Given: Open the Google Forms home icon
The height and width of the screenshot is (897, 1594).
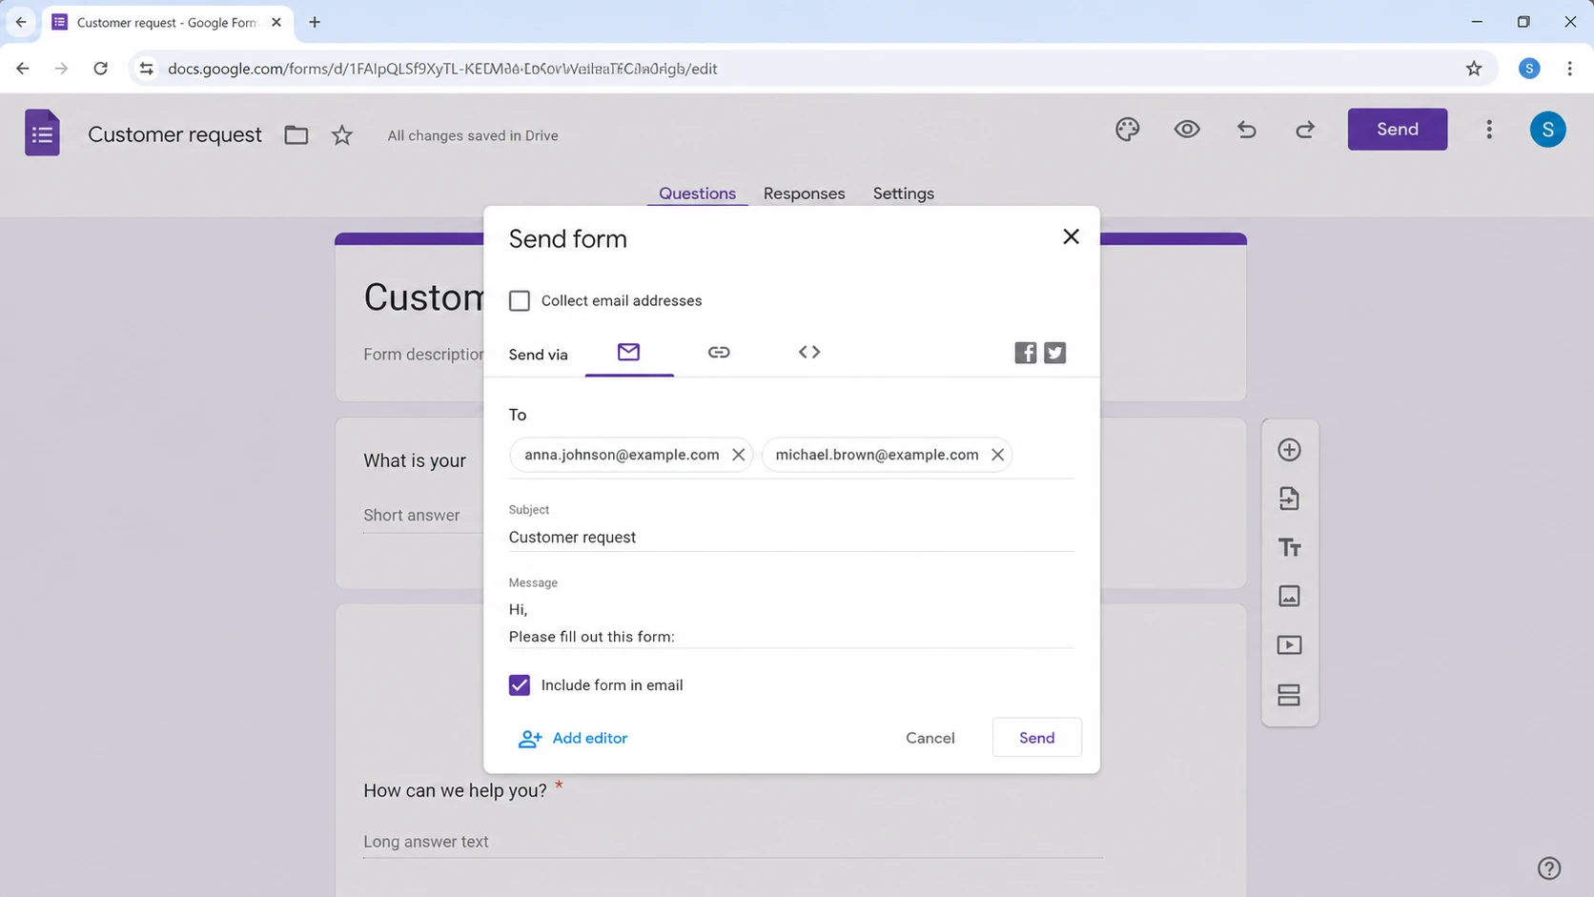Looking at the screenshot, I should [42, 133].
